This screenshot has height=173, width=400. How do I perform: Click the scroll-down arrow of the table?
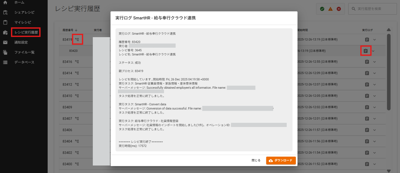tap(389, 171)
